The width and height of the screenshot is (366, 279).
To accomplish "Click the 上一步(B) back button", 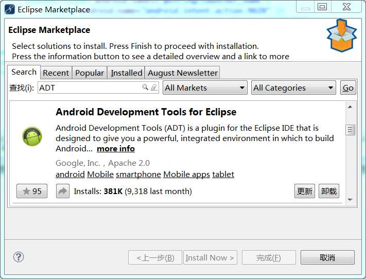I will coord(155,257).
